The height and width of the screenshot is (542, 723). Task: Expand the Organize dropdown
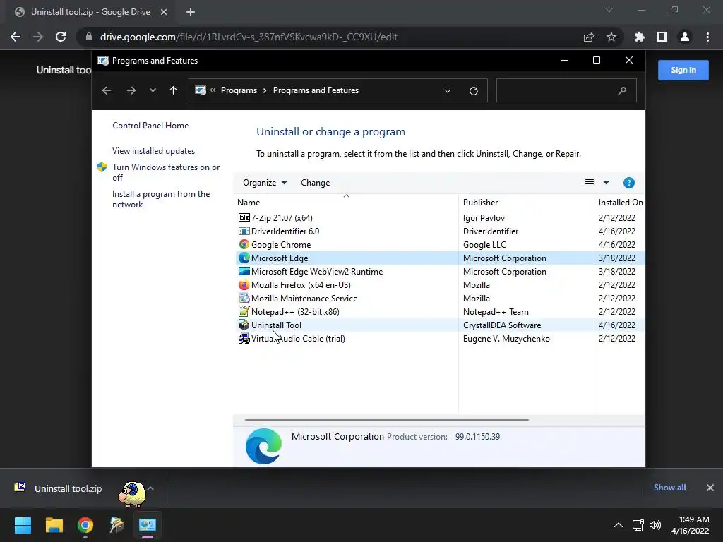coord(265,183)
